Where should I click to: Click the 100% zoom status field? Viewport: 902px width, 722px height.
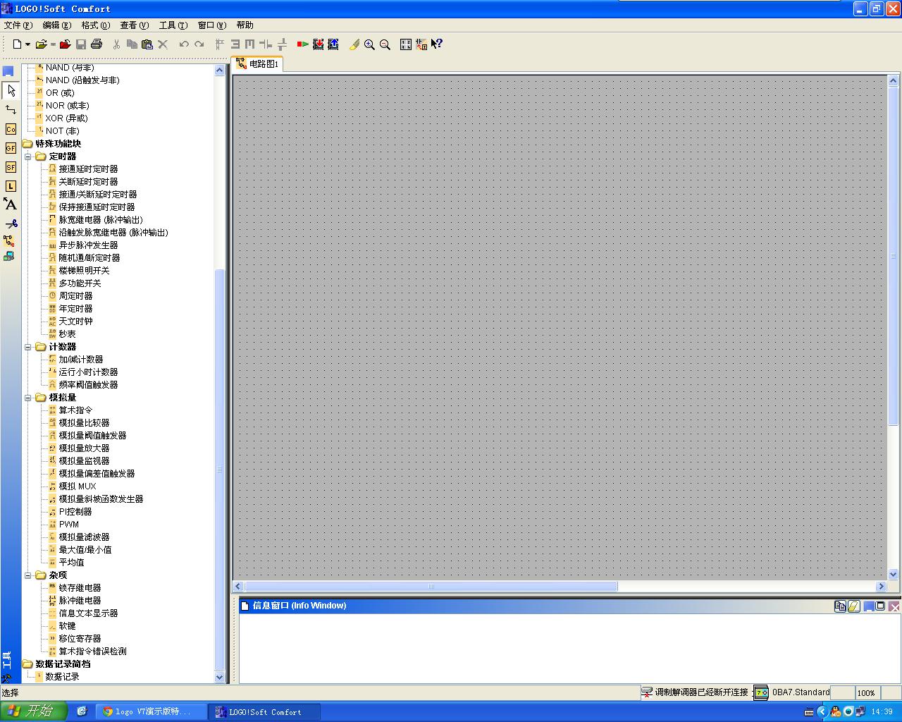866,693
